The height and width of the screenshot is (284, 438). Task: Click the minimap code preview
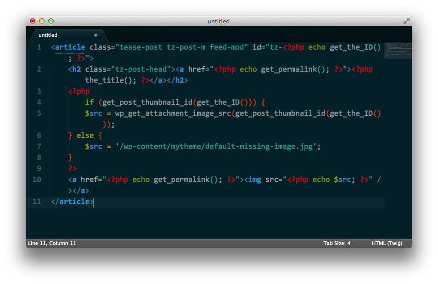(397, 50)
